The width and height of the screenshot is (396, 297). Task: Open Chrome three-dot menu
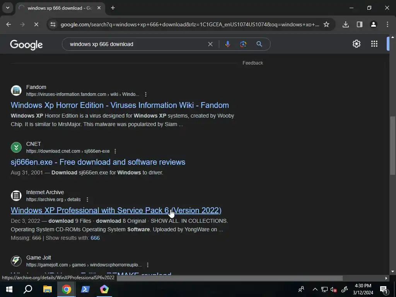click(387, 24)
